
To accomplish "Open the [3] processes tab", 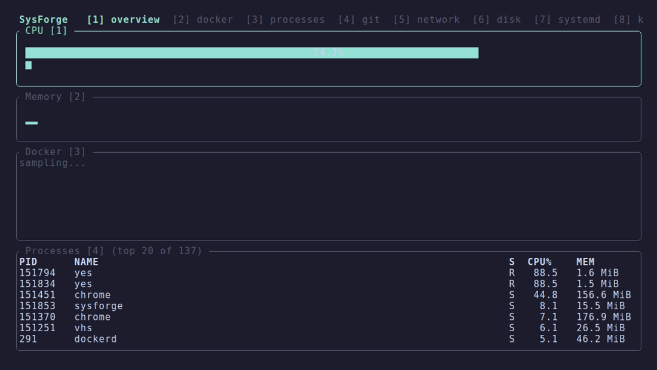I will coord(285,20).
